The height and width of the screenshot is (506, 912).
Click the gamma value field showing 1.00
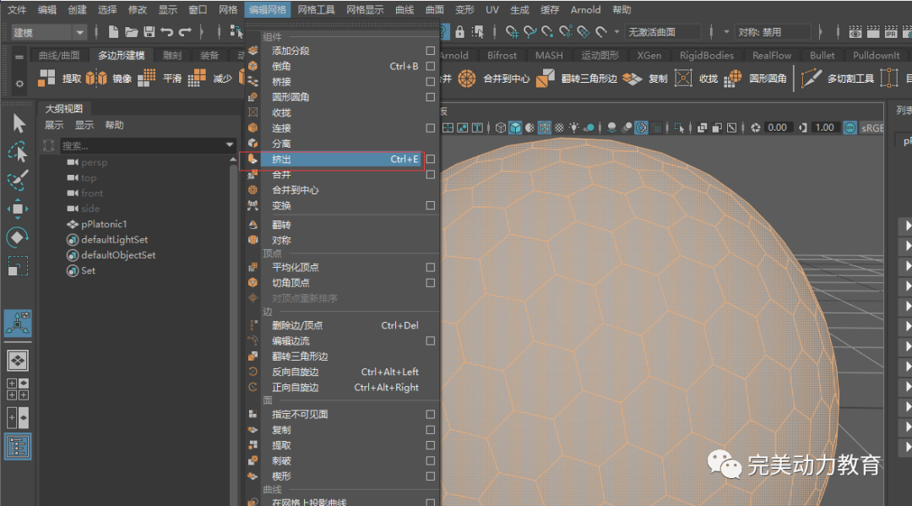click(824, 128)
